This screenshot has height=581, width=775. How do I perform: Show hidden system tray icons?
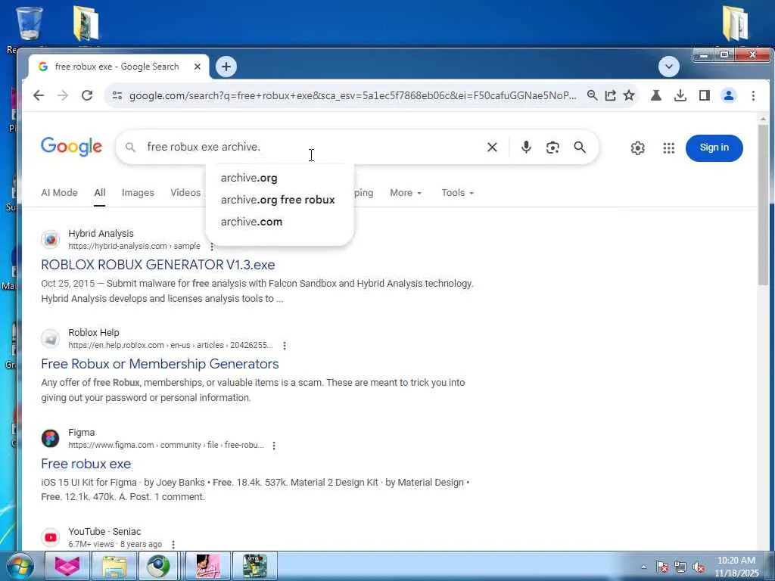643,567
